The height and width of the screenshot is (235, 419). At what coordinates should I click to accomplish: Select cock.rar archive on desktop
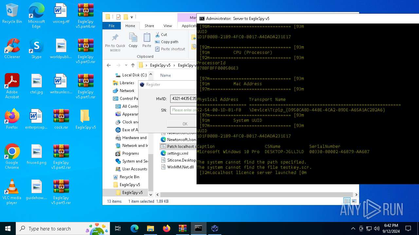coord(61,119)
